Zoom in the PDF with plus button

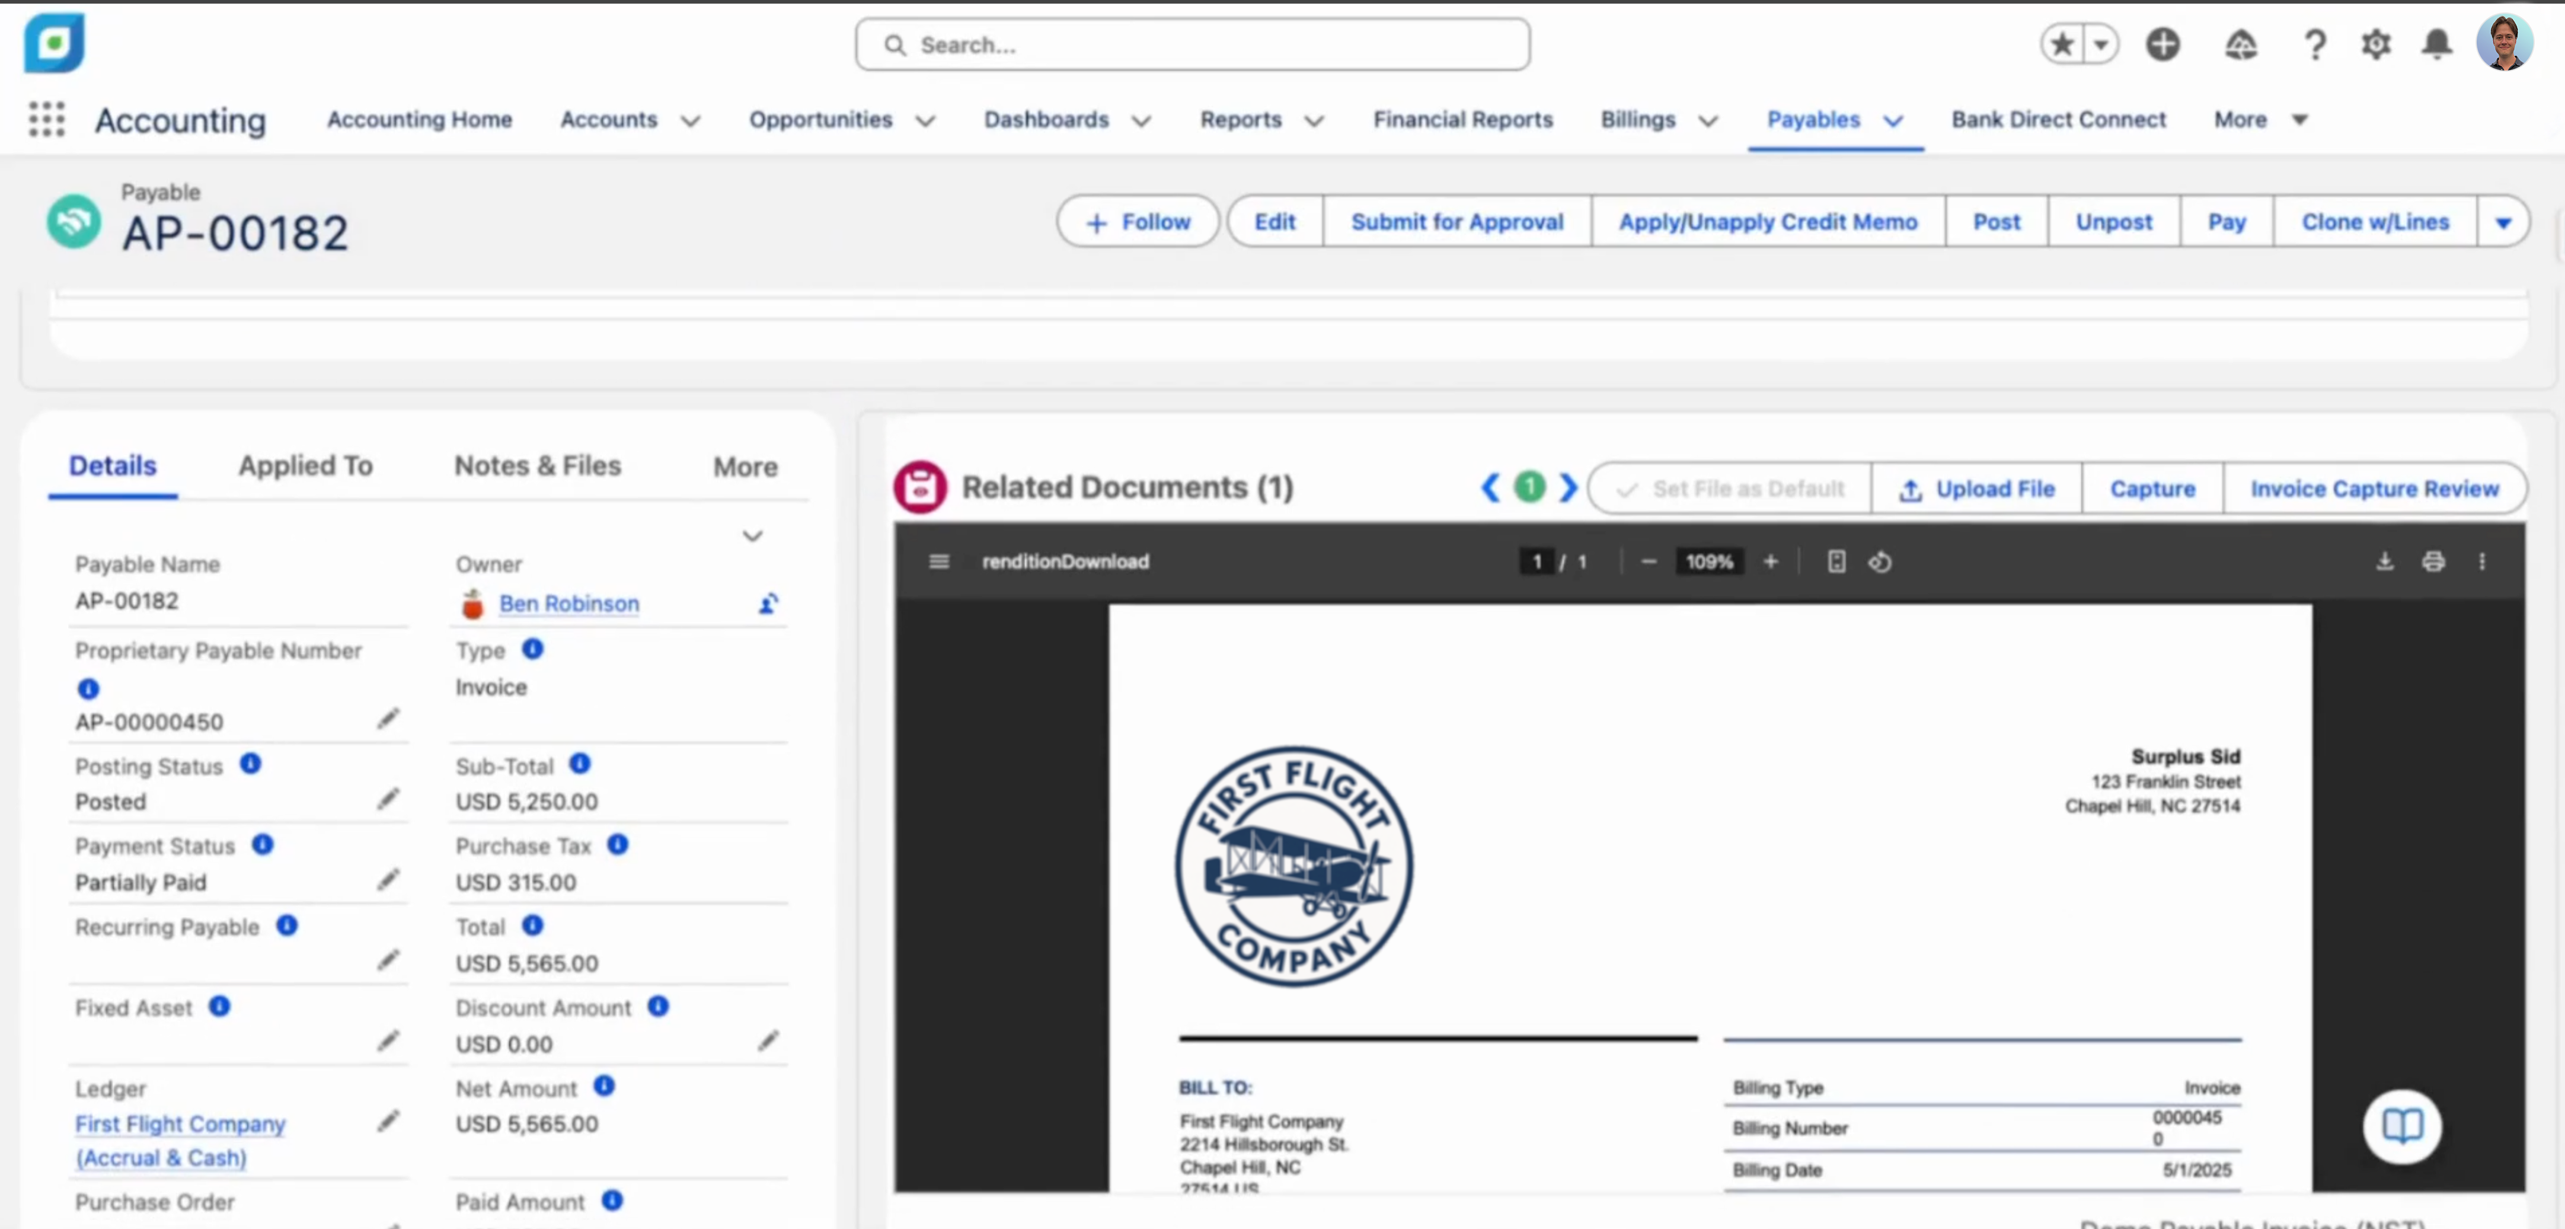(x=1771, y=561)
